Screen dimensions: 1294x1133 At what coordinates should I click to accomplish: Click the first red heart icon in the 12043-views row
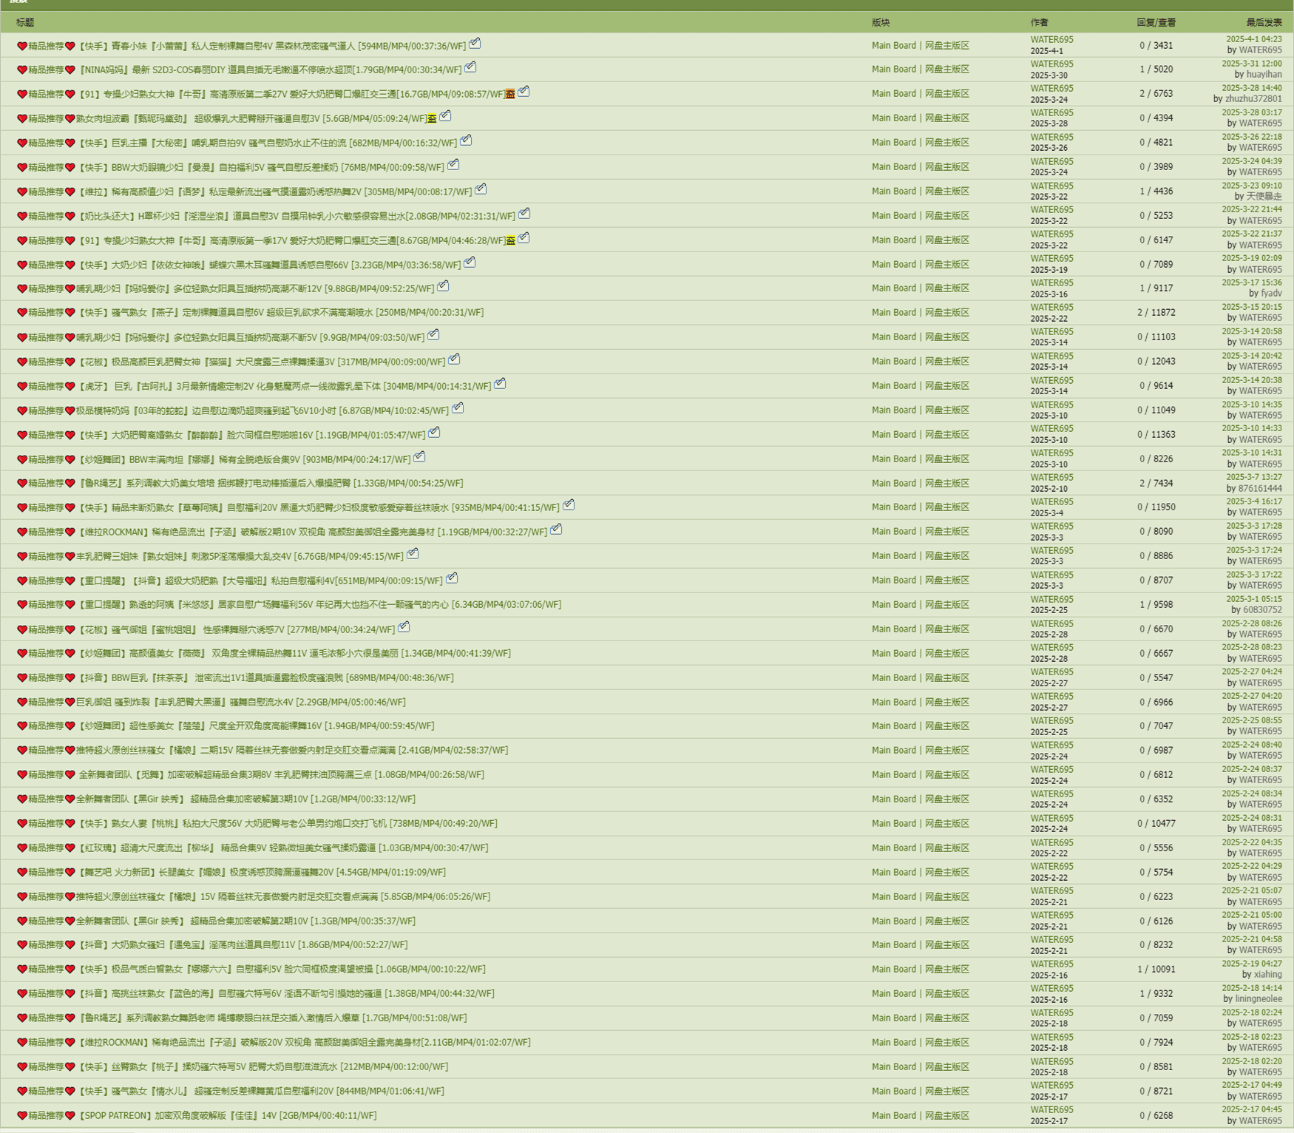coord(22,362)
